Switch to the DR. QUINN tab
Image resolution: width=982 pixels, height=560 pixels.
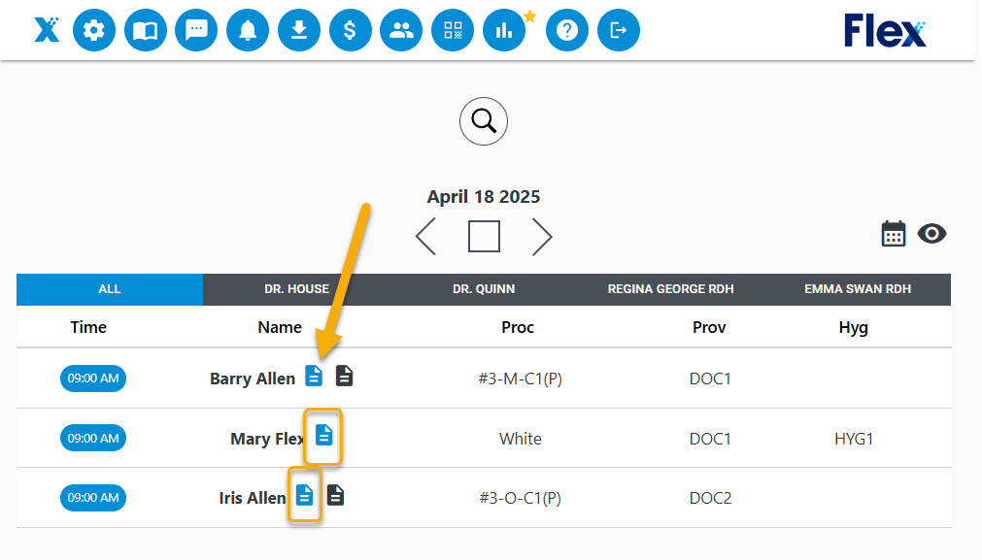[x=484, y=289]
